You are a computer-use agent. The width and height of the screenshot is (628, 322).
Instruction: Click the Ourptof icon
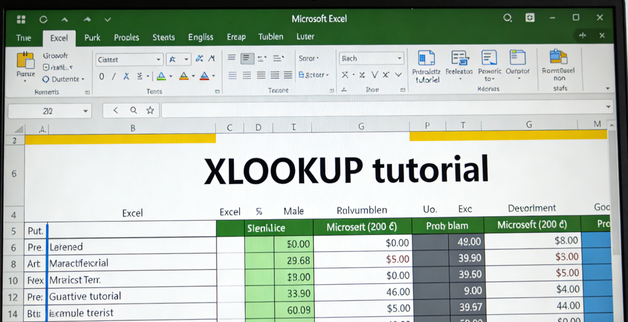pos(517,58)
